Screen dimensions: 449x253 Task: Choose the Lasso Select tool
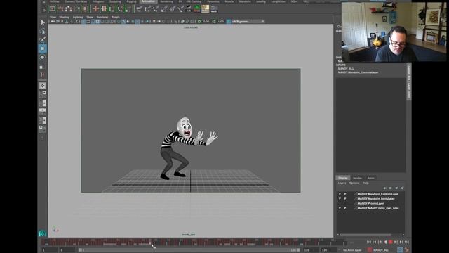point(43,31)
